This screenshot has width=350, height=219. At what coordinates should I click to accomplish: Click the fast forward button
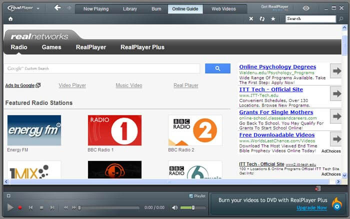tap(74, 208)
